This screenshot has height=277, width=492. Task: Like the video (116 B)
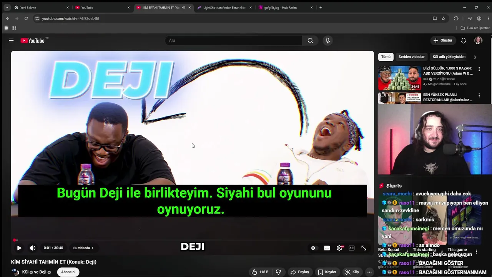[x=260, y=272]
